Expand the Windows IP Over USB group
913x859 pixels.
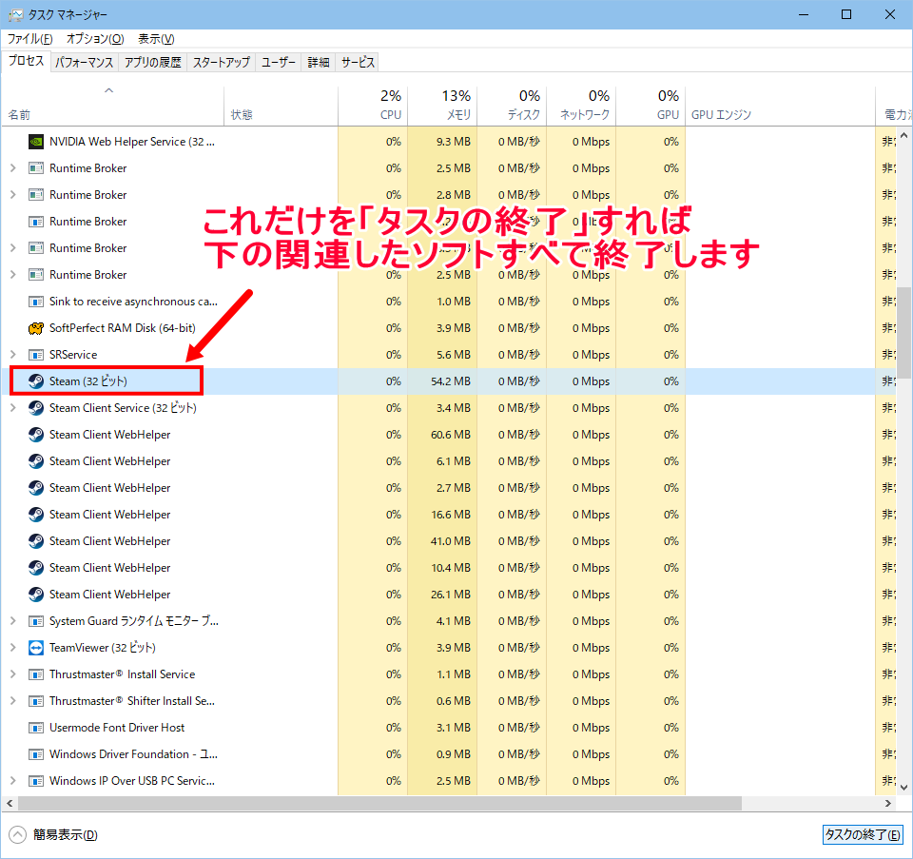point(12,781)
